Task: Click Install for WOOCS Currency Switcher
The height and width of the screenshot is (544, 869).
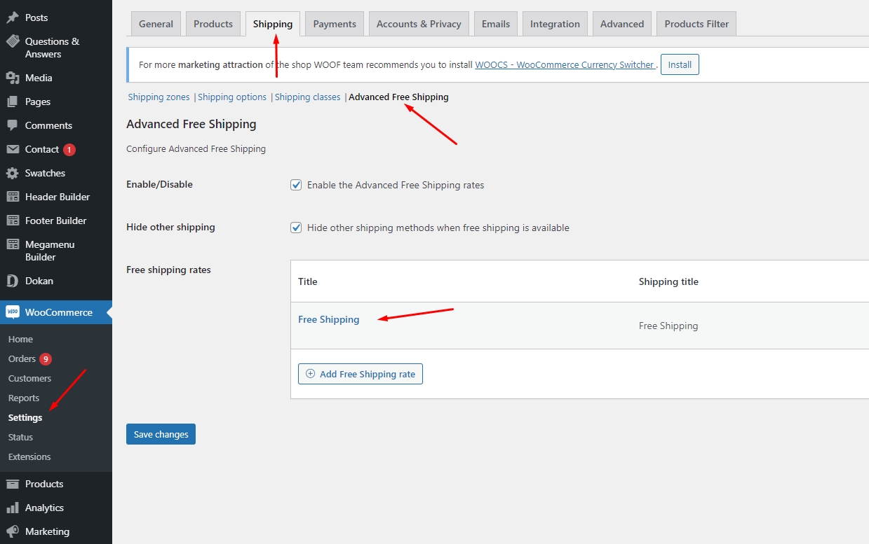Action: click(x=680, y=64)
